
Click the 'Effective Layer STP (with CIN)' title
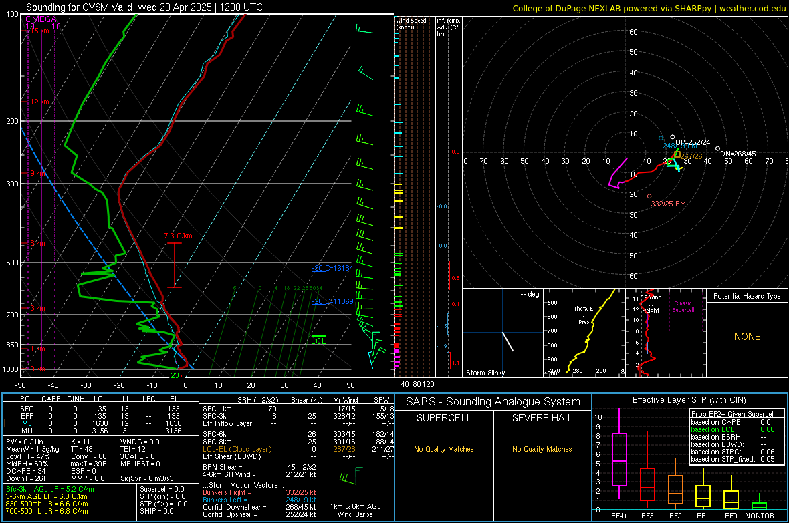(x=689, y=400)
